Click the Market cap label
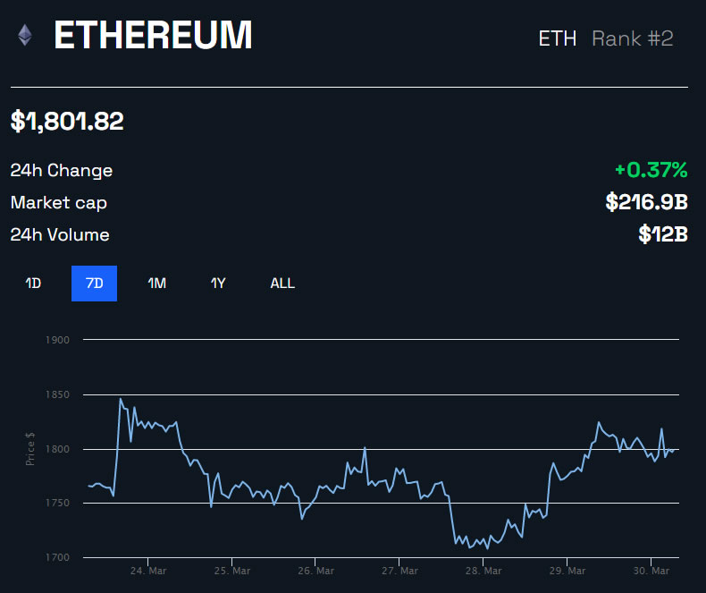This screenshot has width=706, height=593. click(x=59, y=202)
